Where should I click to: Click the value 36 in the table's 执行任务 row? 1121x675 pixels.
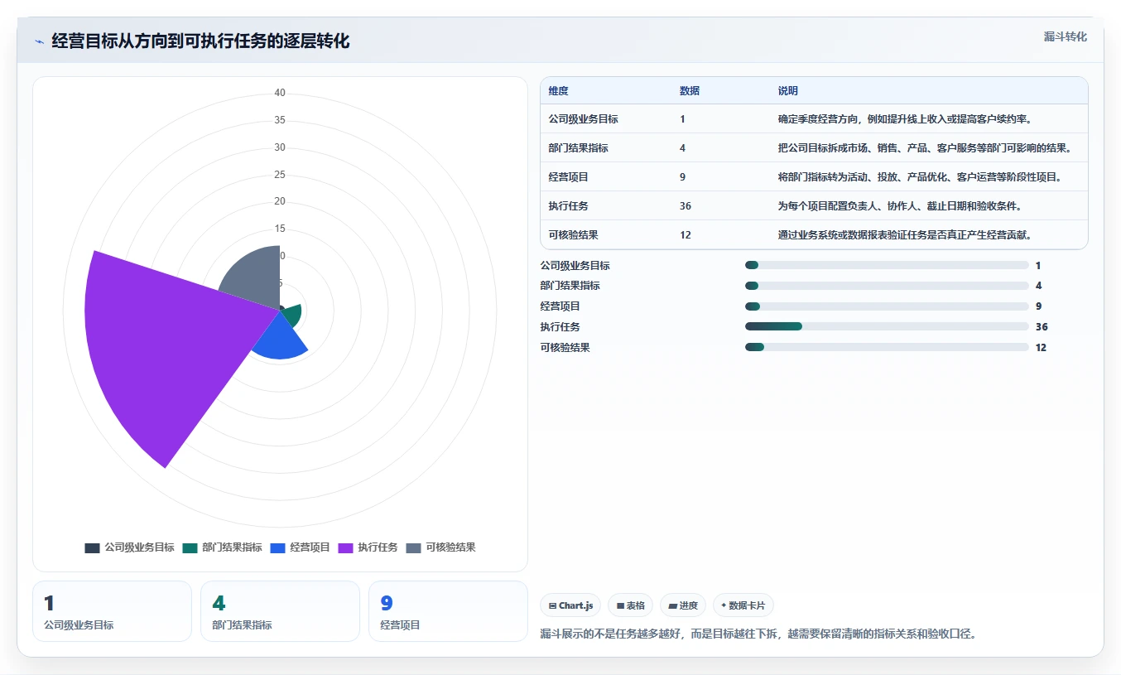click(x=686, y=206)
